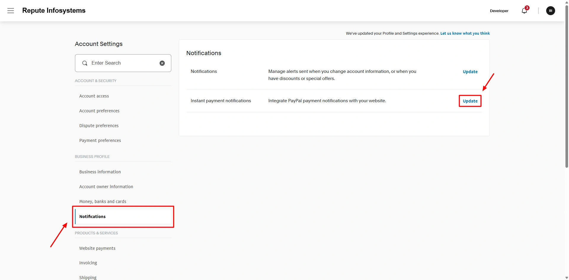Focus the Enter Search field
This screenshot has width=569, height=280.
coord(123,63)
